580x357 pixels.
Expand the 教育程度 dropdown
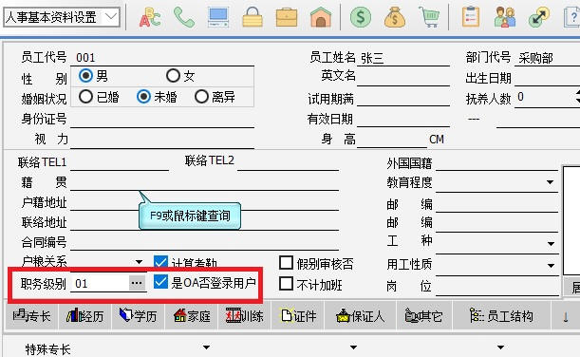[x=550, y=182]
